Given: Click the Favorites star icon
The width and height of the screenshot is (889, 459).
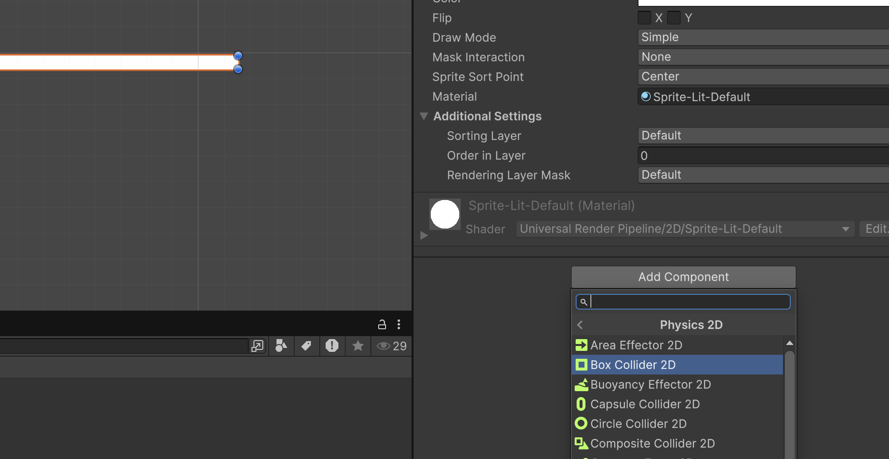Looking at the screenshot, I should point(358,346).
